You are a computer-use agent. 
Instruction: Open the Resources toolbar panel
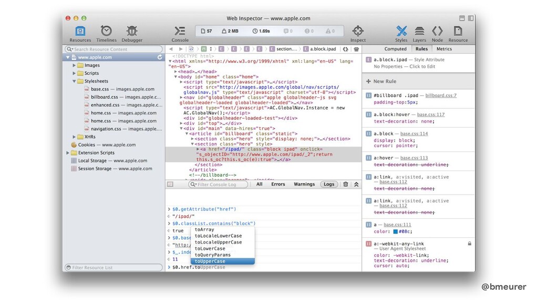point(80,34)
